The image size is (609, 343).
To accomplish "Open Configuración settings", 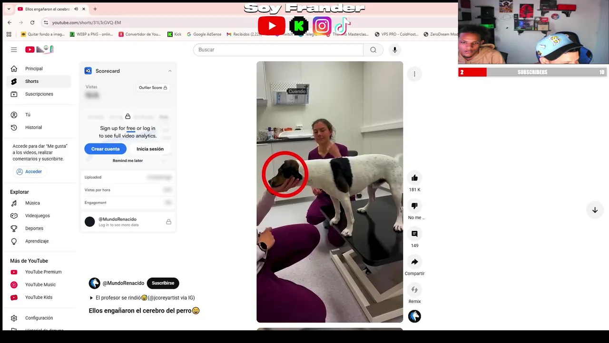I will click(40, 318).
